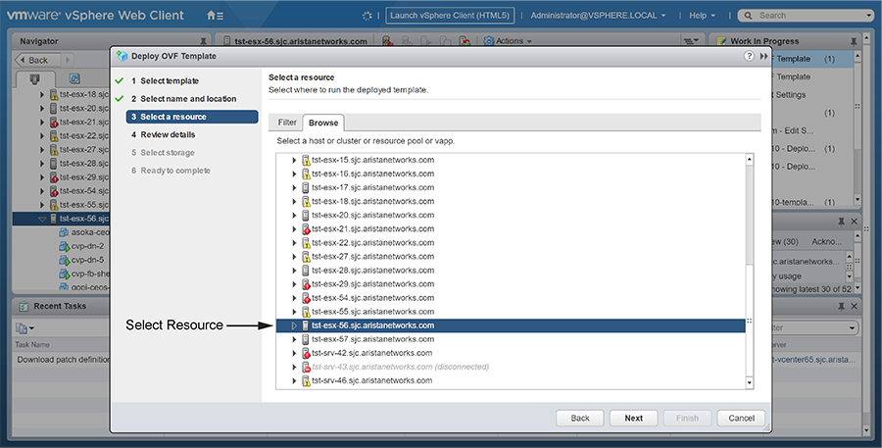The width and height of the screenshot is (882, 448).
Task: Go to step 1 Select template
Action: click(170, 81)
